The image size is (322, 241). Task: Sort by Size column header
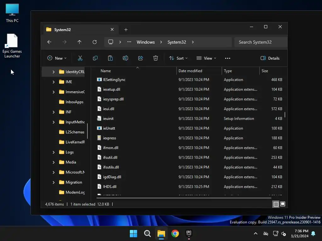(272, 71)
